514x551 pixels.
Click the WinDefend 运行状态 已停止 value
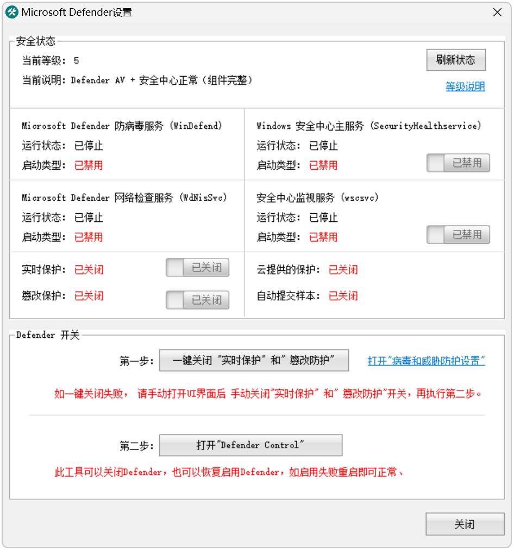[89, 145]
